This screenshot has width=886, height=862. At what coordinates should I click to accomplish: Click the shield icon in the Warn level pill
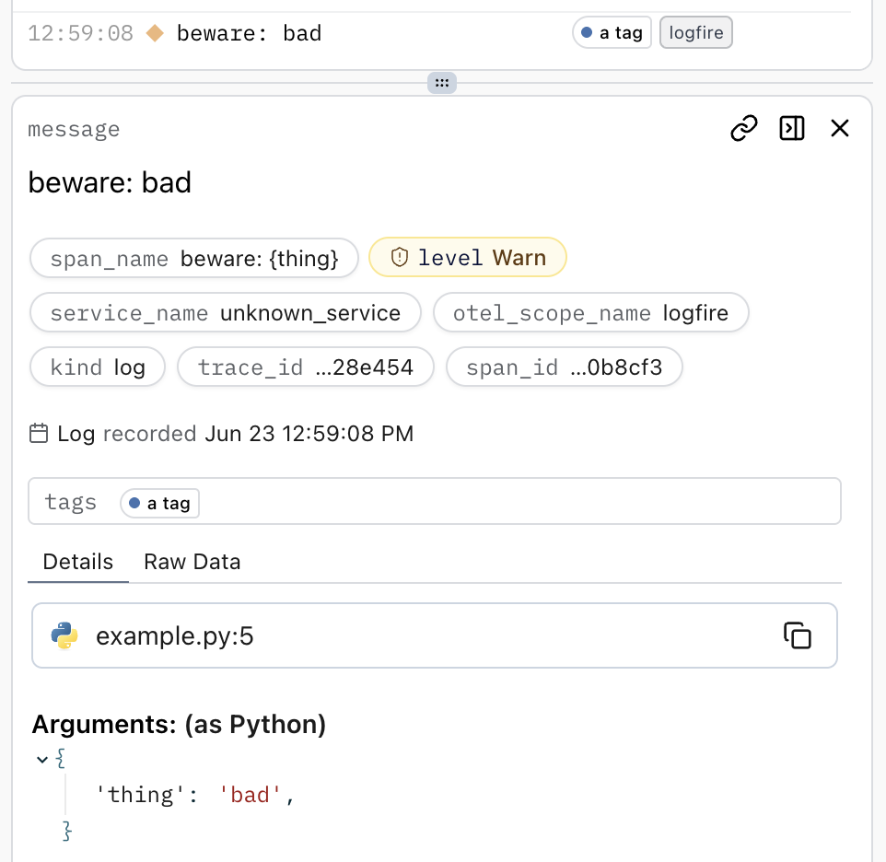click(398, 258)
